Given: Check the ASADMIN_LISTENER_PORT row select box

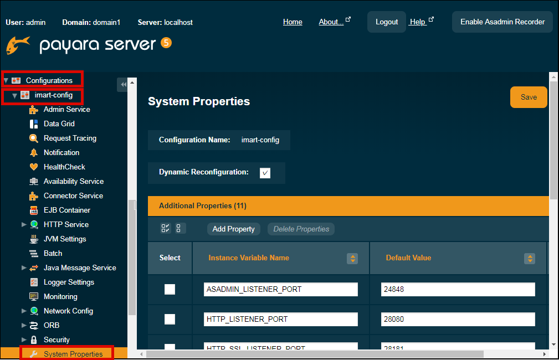Looking at the screenshot, I should click(x=170, y=289).
